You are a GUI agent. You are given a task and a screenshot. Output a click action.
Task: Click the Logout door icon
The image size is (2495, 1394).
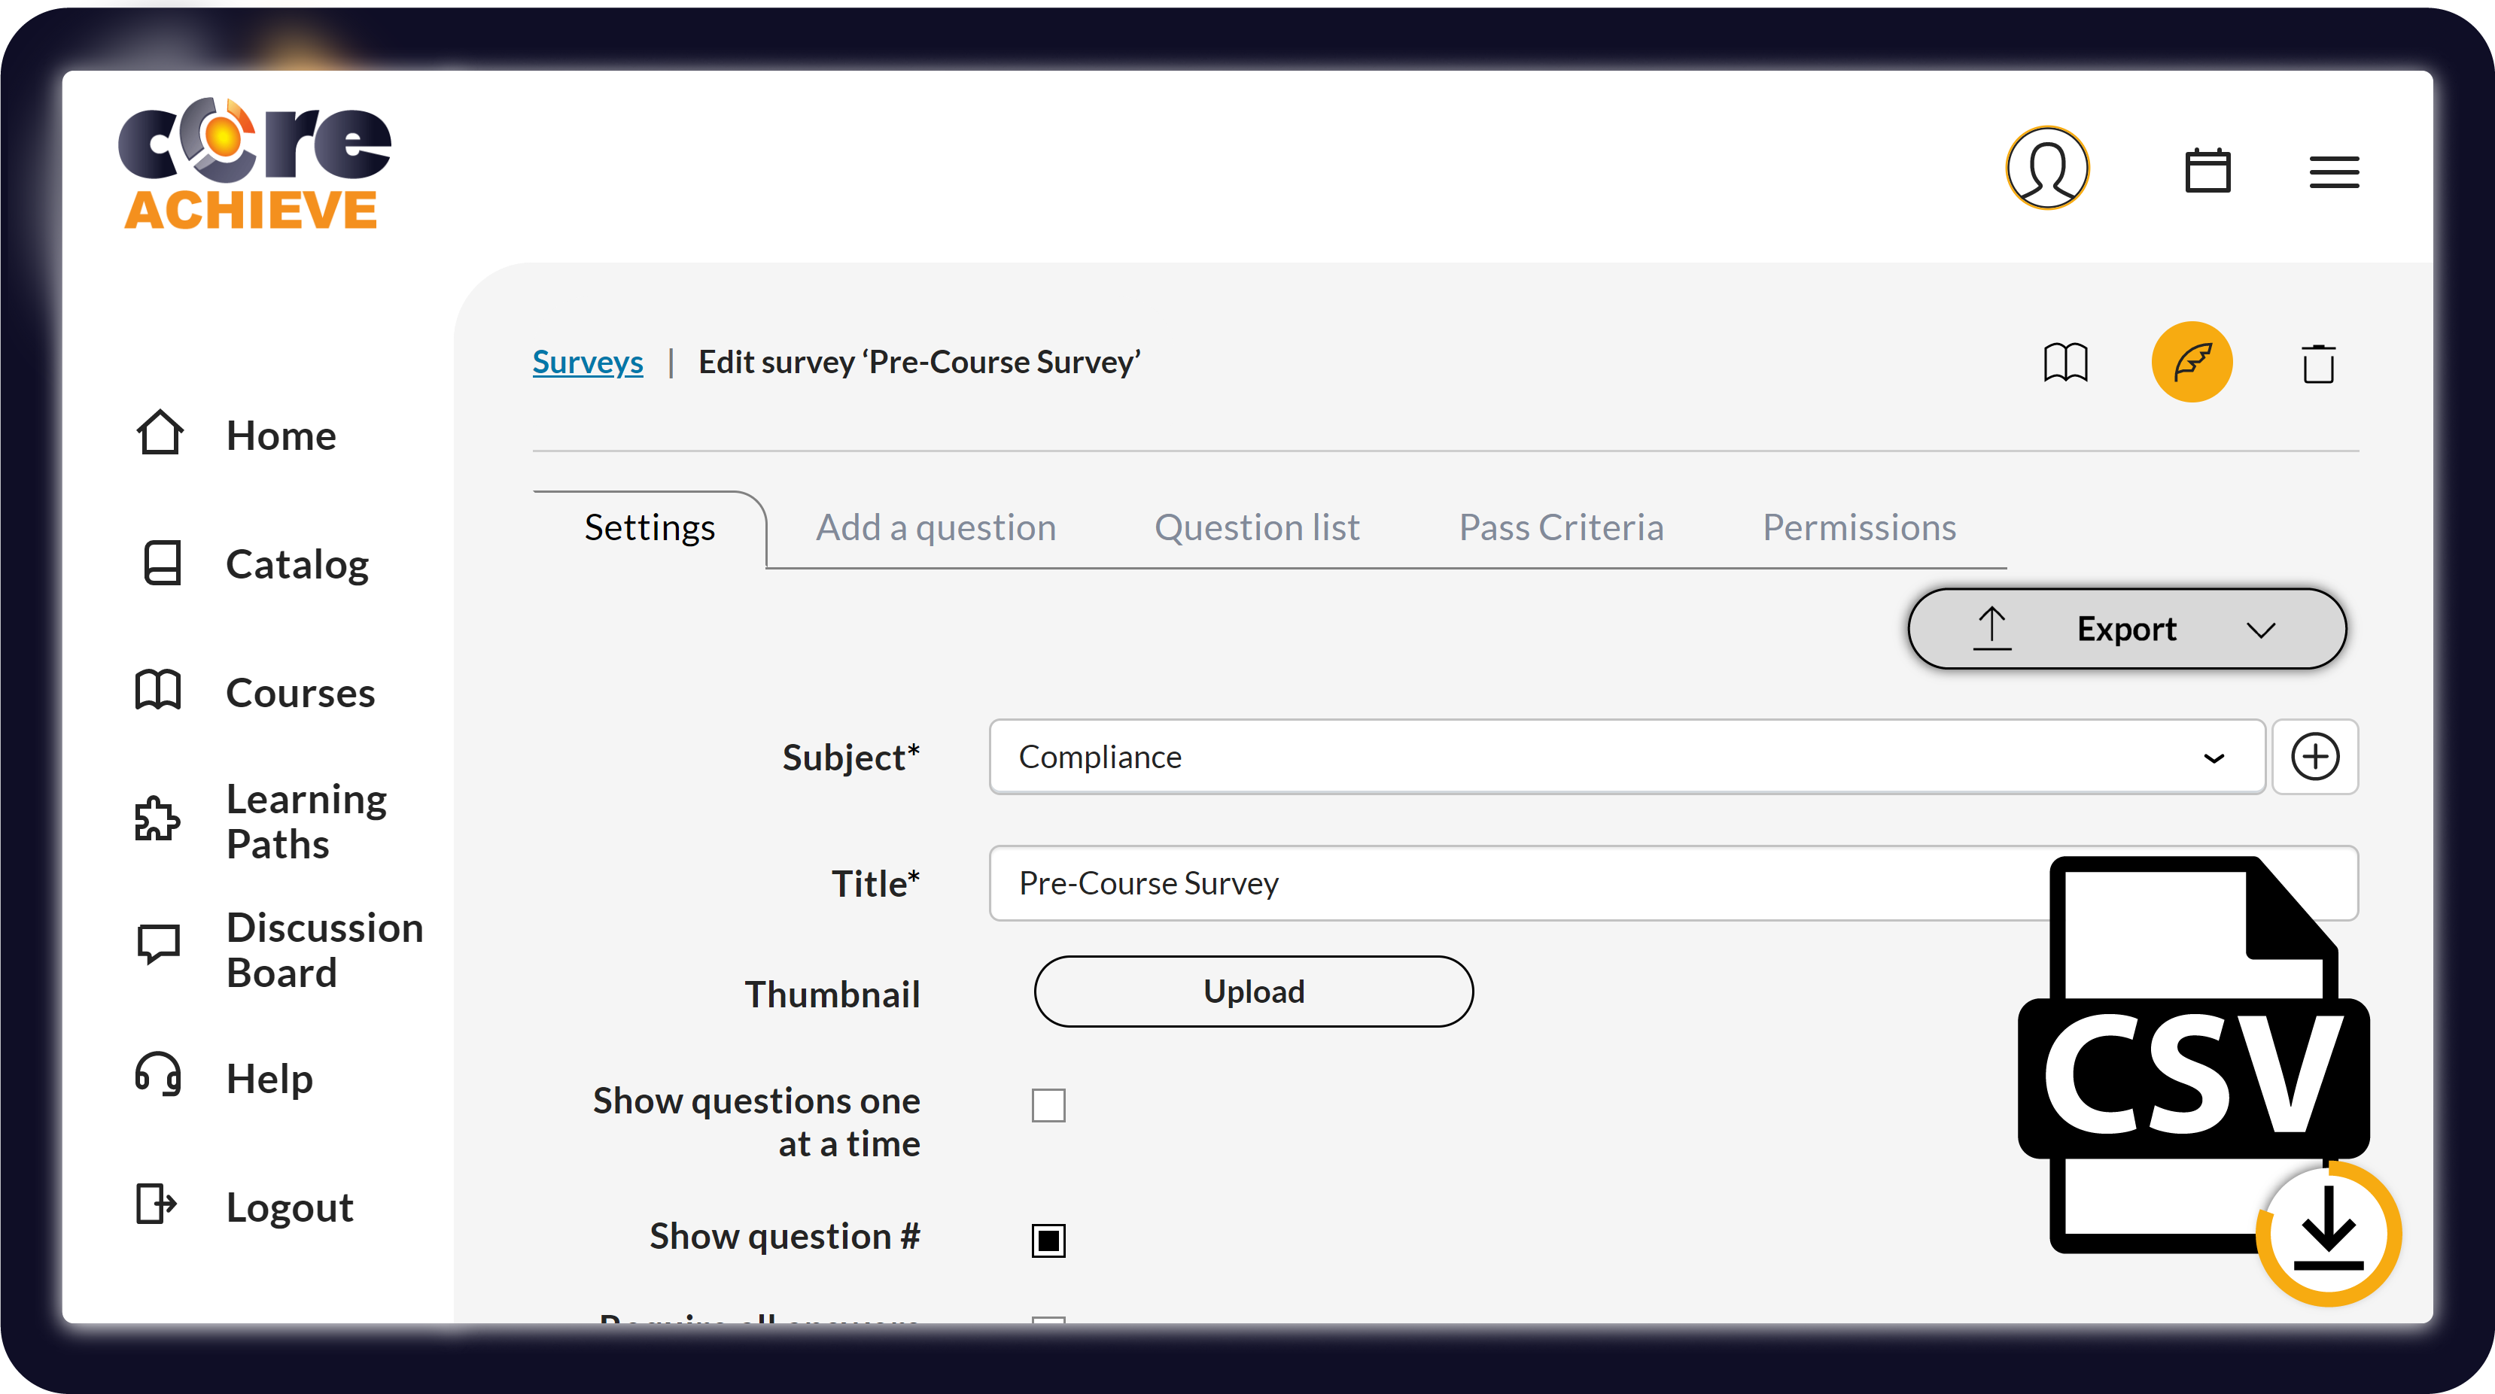pos(156,1204)
